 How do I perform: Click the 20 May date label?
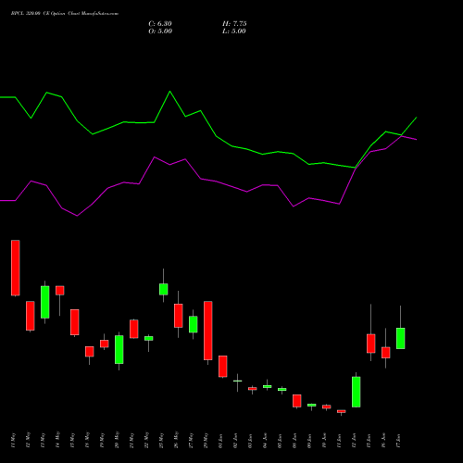117,441
